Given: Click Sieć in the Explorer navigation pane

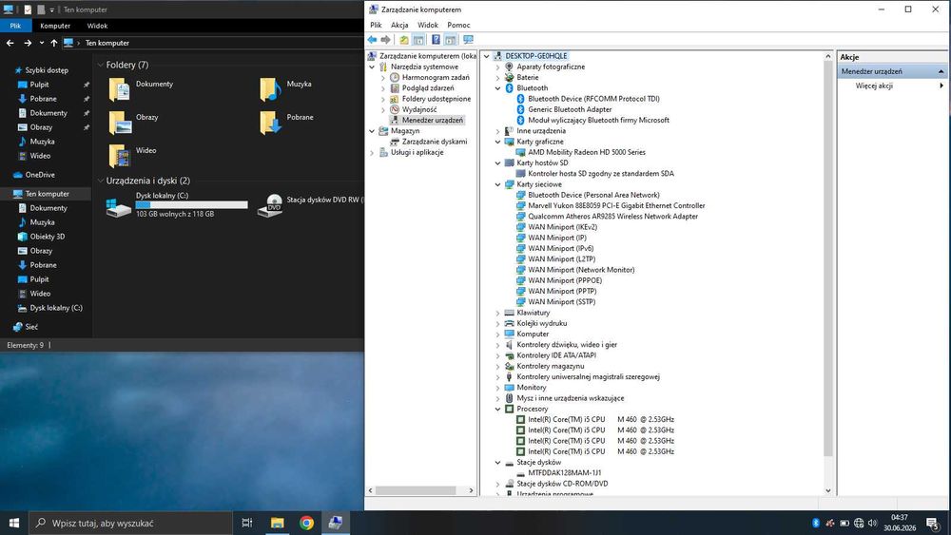Looking at the screenshot, I should pyautogui.click(x=31, y=327).
